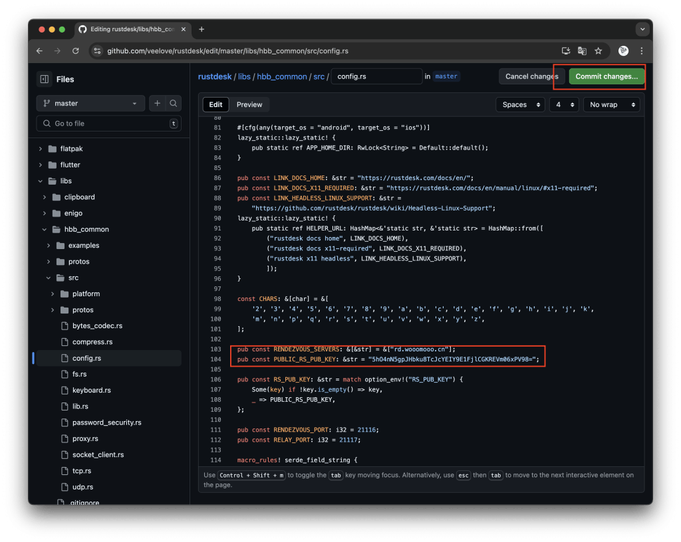The image size is (681, 542).
Task: Open the browser profile avatar icon
Action: [x=623, y=50]
